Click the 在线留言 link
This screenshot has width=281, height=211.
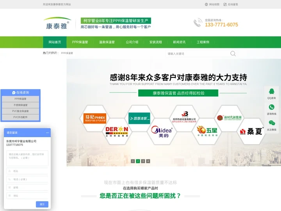pyautogui.click(x=233, y=4)
